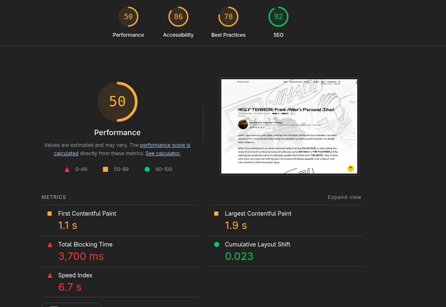Click the SEO gauge showing 92

coord(278,17)
